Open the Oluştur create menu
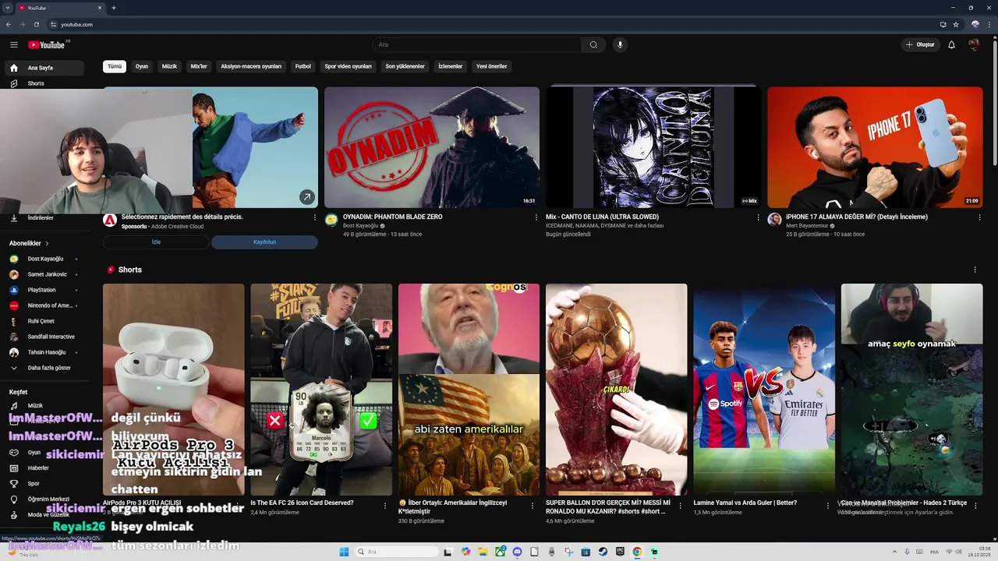This screenshot has height=561, width=998. [920, 44]
